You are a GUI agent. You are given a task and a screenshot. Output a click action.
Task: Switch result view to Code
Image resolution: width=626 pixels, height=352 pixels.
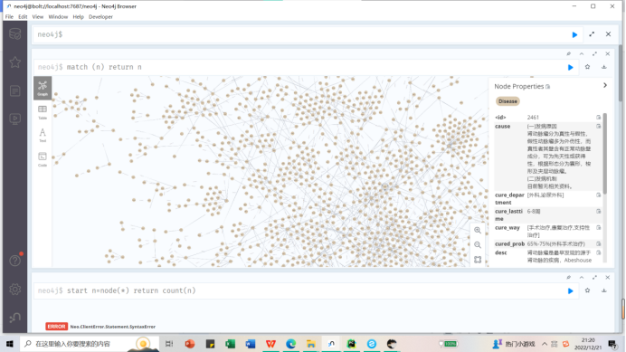coord(43,159)
